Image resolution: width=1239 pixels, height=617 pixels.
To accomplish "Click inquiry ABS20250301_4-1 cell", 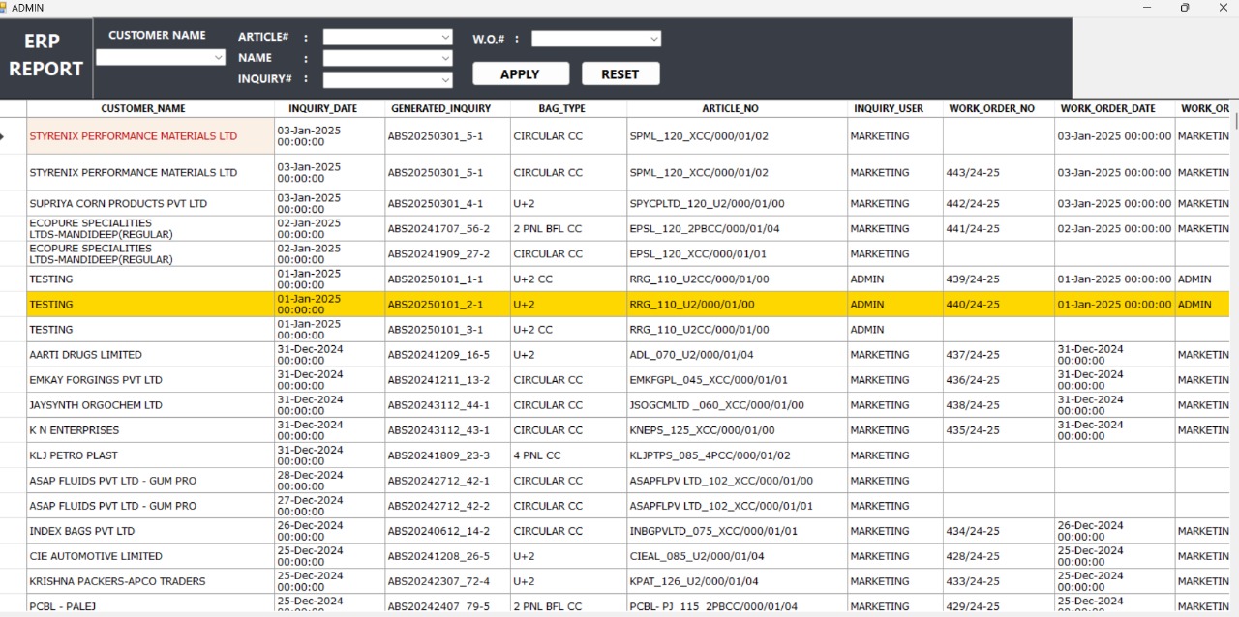I will [447, 204].
